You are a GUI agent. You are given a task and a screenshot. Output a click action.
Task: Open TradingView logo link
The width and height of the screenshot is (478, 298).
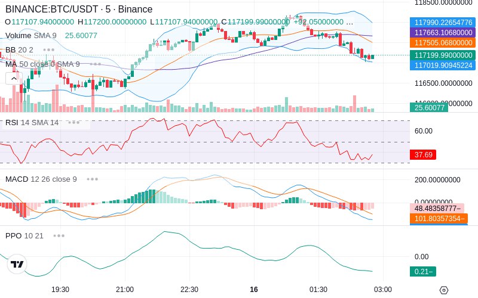coord(17,264)
